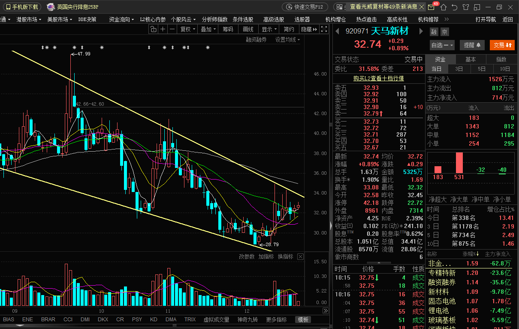This screenshot has height=329, width=519.
Task: Click 返回 in menu bar
Action: 508,19
